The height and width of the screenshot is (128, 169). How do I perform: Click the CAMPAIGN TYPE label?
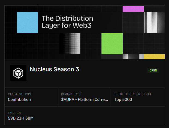pos(20,94)
